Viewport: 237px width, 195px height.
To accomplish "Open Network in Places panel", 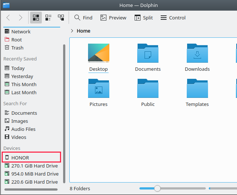I will point(32,32).
